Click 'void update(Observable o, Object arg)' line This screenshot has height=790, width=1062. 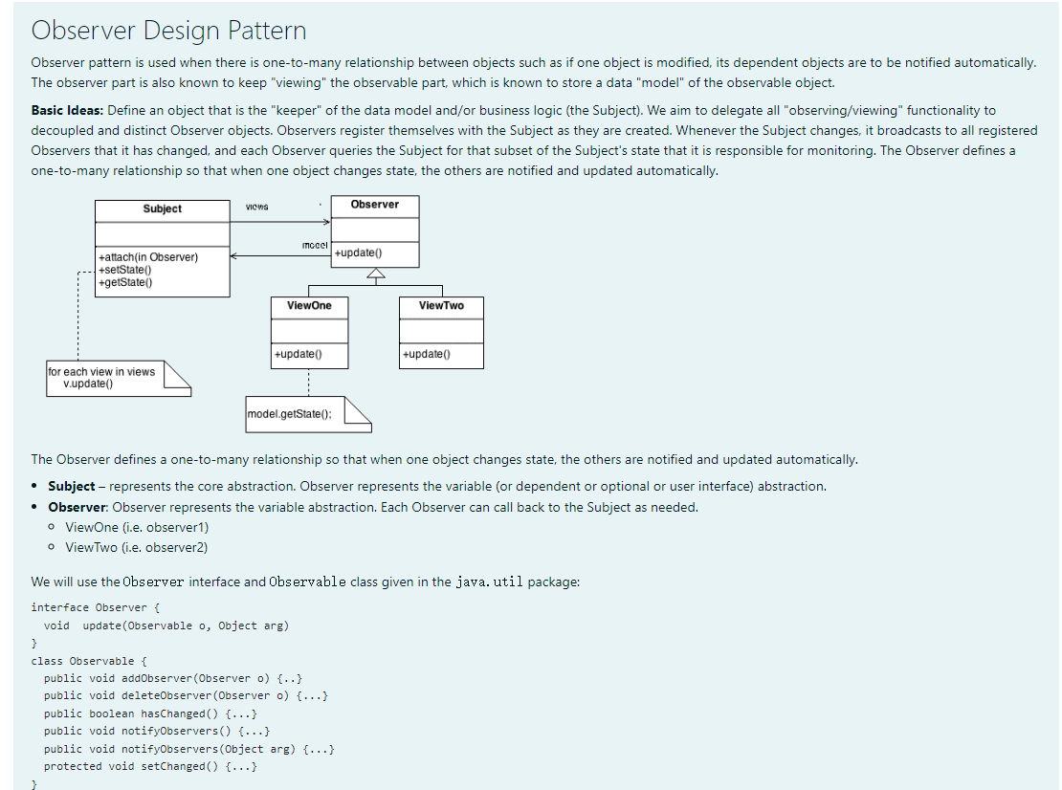click(x=166, y=625)
